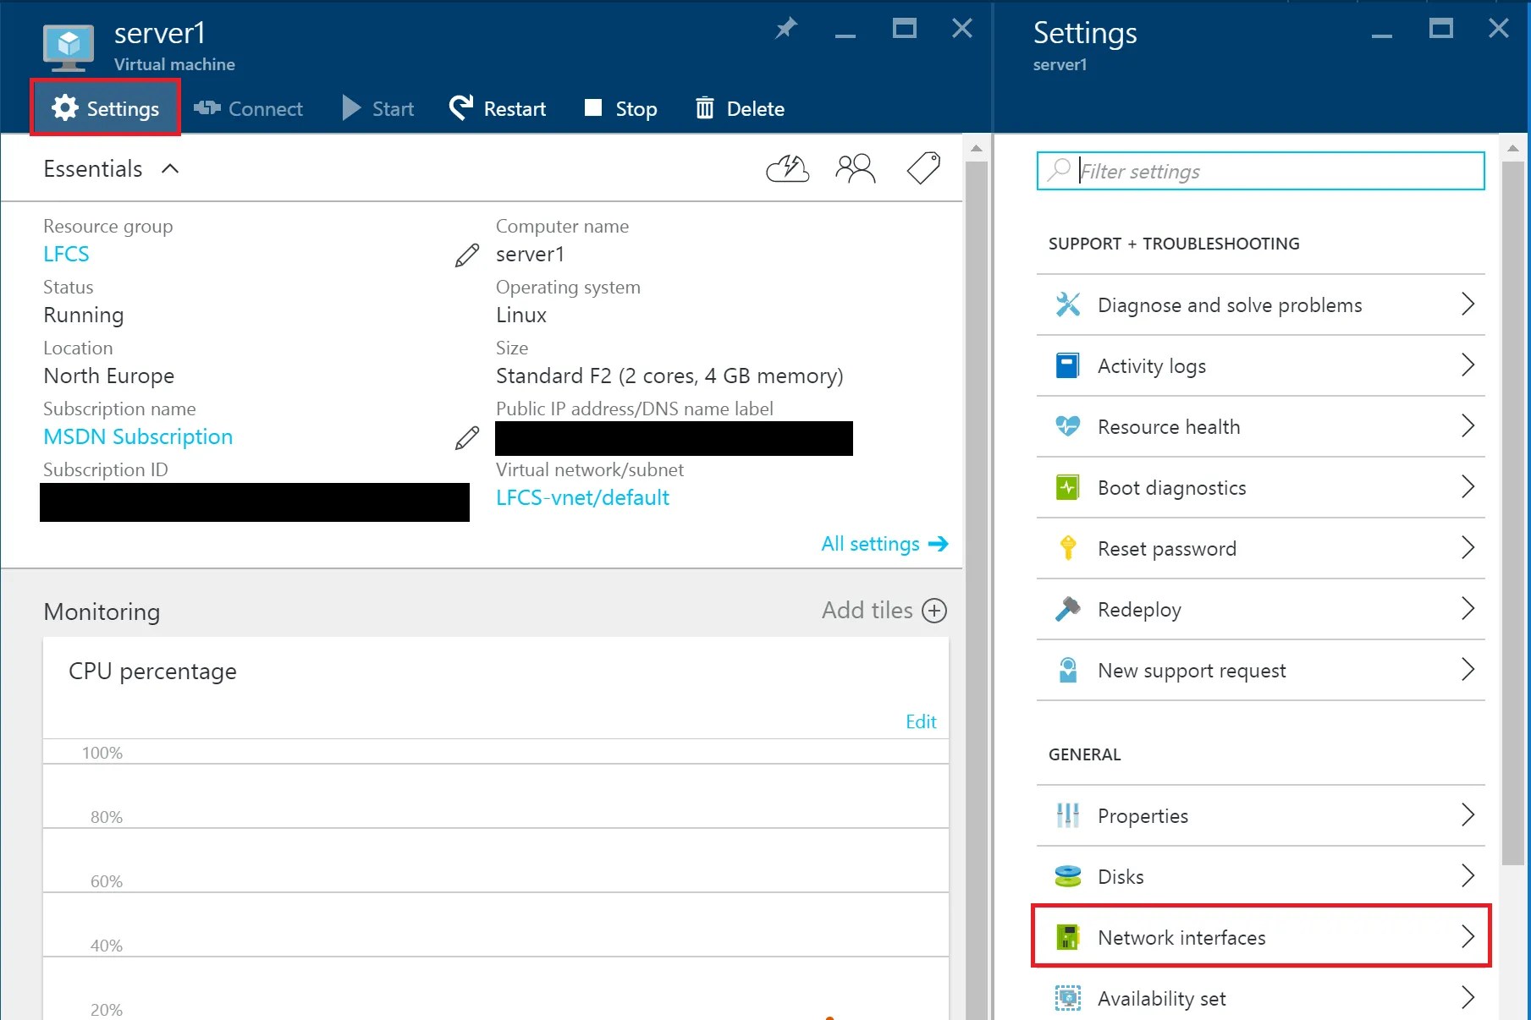
Task: Expand chevron for Activity logs
Action: tap(1468, 365)
